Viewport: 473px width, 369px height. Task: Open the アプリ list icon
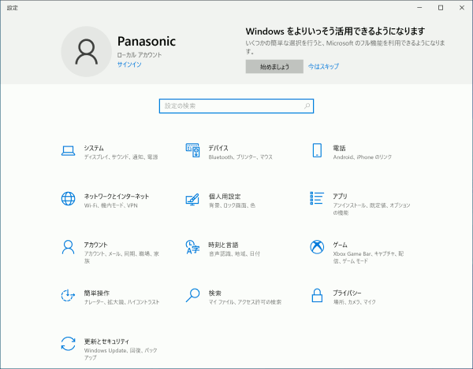tap(317, 198)
